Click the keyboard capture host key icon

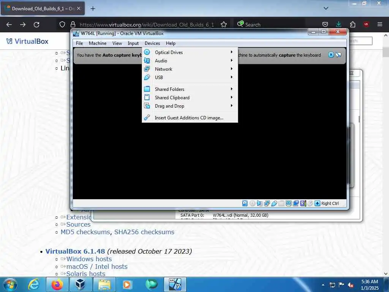point(317,203)
